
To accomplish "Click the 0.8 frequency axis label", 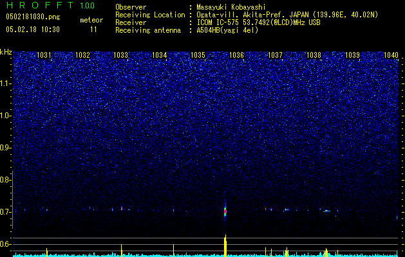I will (x=5, y=180).
